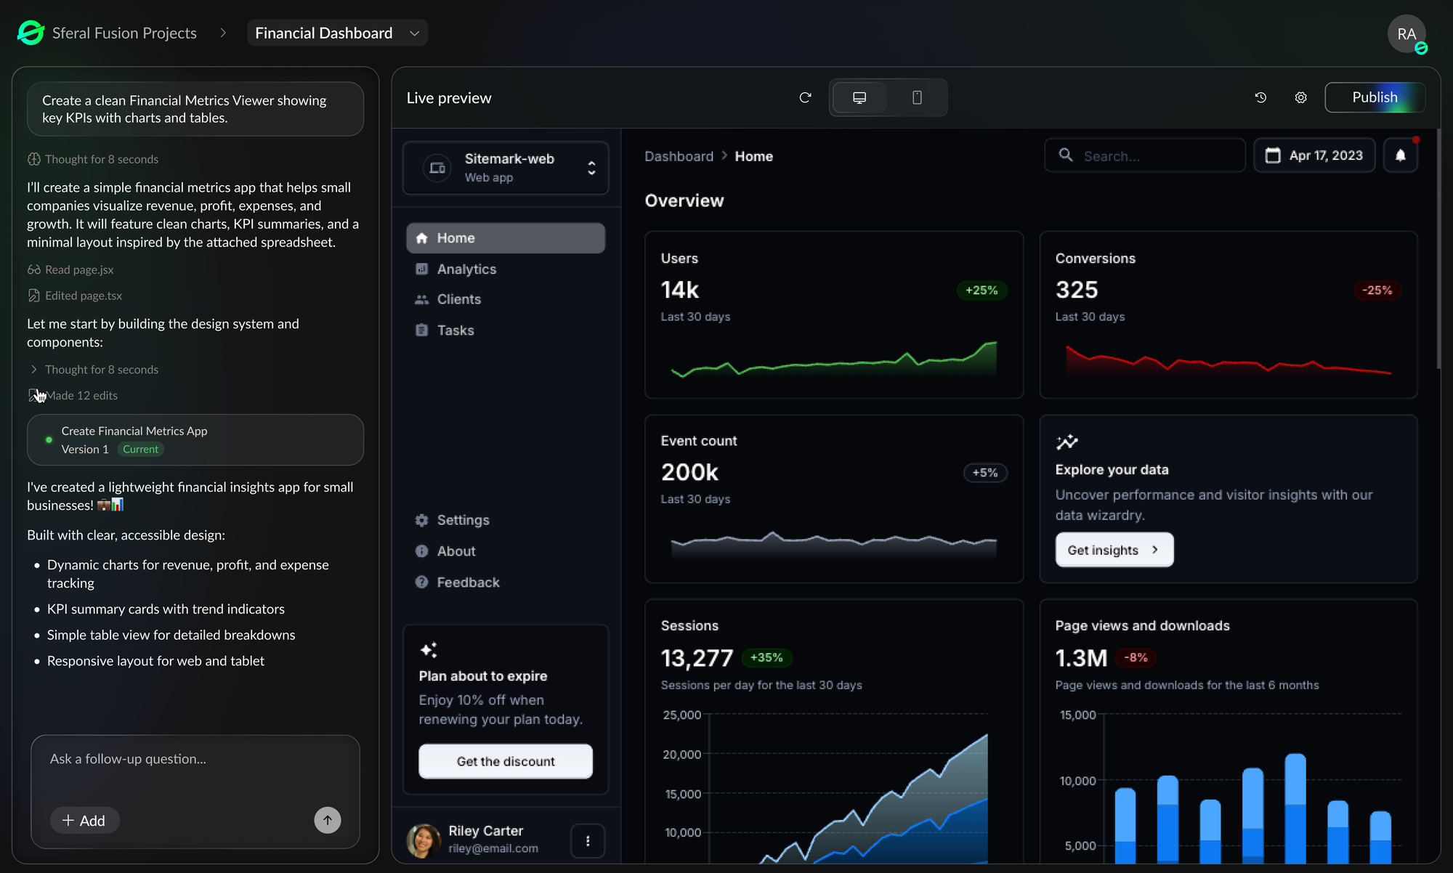1453x873 pixels.
Task: Open Sferal Fusion Projects breadcrumb
Action: click(x=124, y=33)
